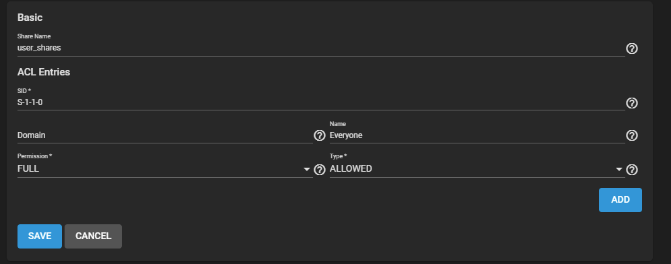Expand Type dropdown arrow
Screen dimensions: 671x264
pos(619,170)
